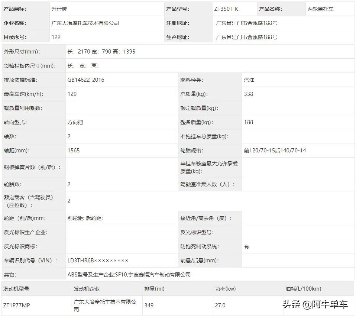Select the top speed 129 km/h value
The height and width of the screenshot is (317, 356).
tap(71, 94)
